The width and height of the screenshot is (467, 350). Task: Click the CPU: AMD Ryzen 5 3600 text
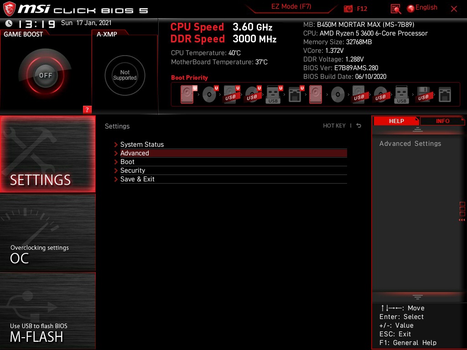365,33
